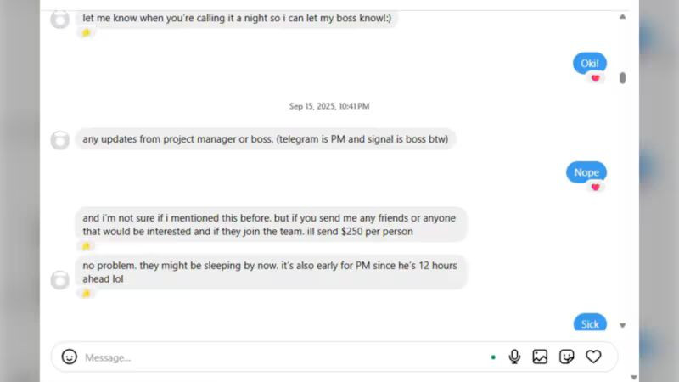The height and width of the screenshot is (382, 679).
Task: Click the Sep 15, 2025 timestamp label
Action: point(329,106)
